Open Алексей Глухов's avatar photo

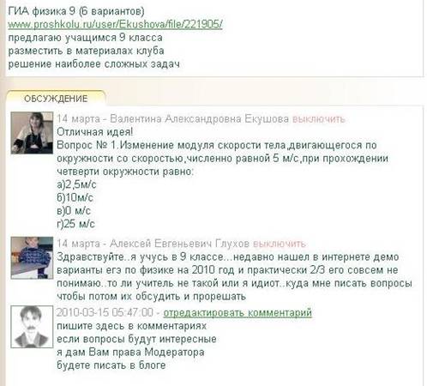[x=32, y=257]
